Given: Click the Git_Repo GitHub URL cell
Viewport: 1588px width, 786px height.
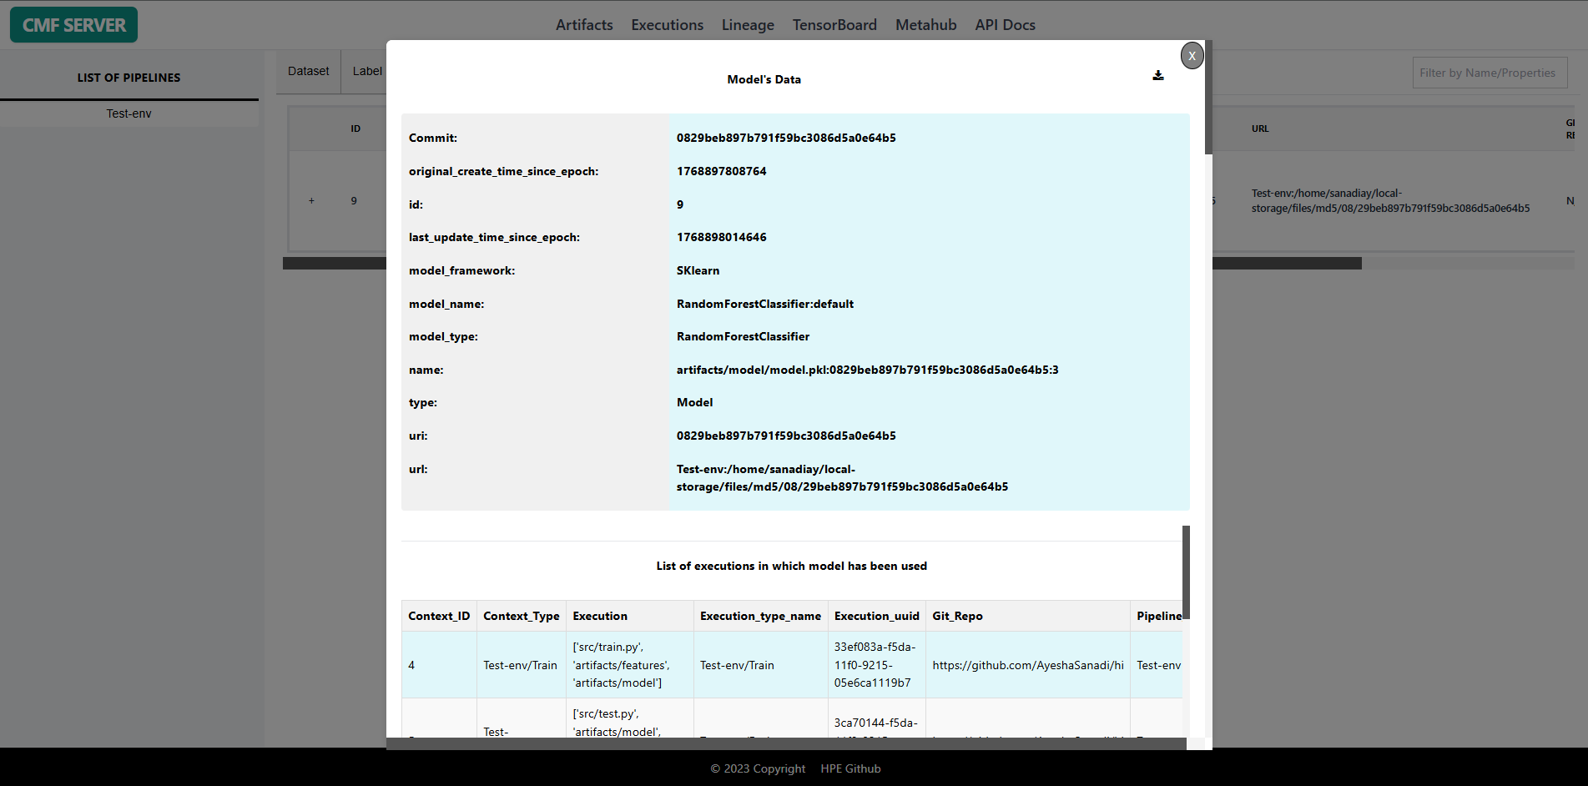Looking at the screenshot, I should tap(1027, 665).
